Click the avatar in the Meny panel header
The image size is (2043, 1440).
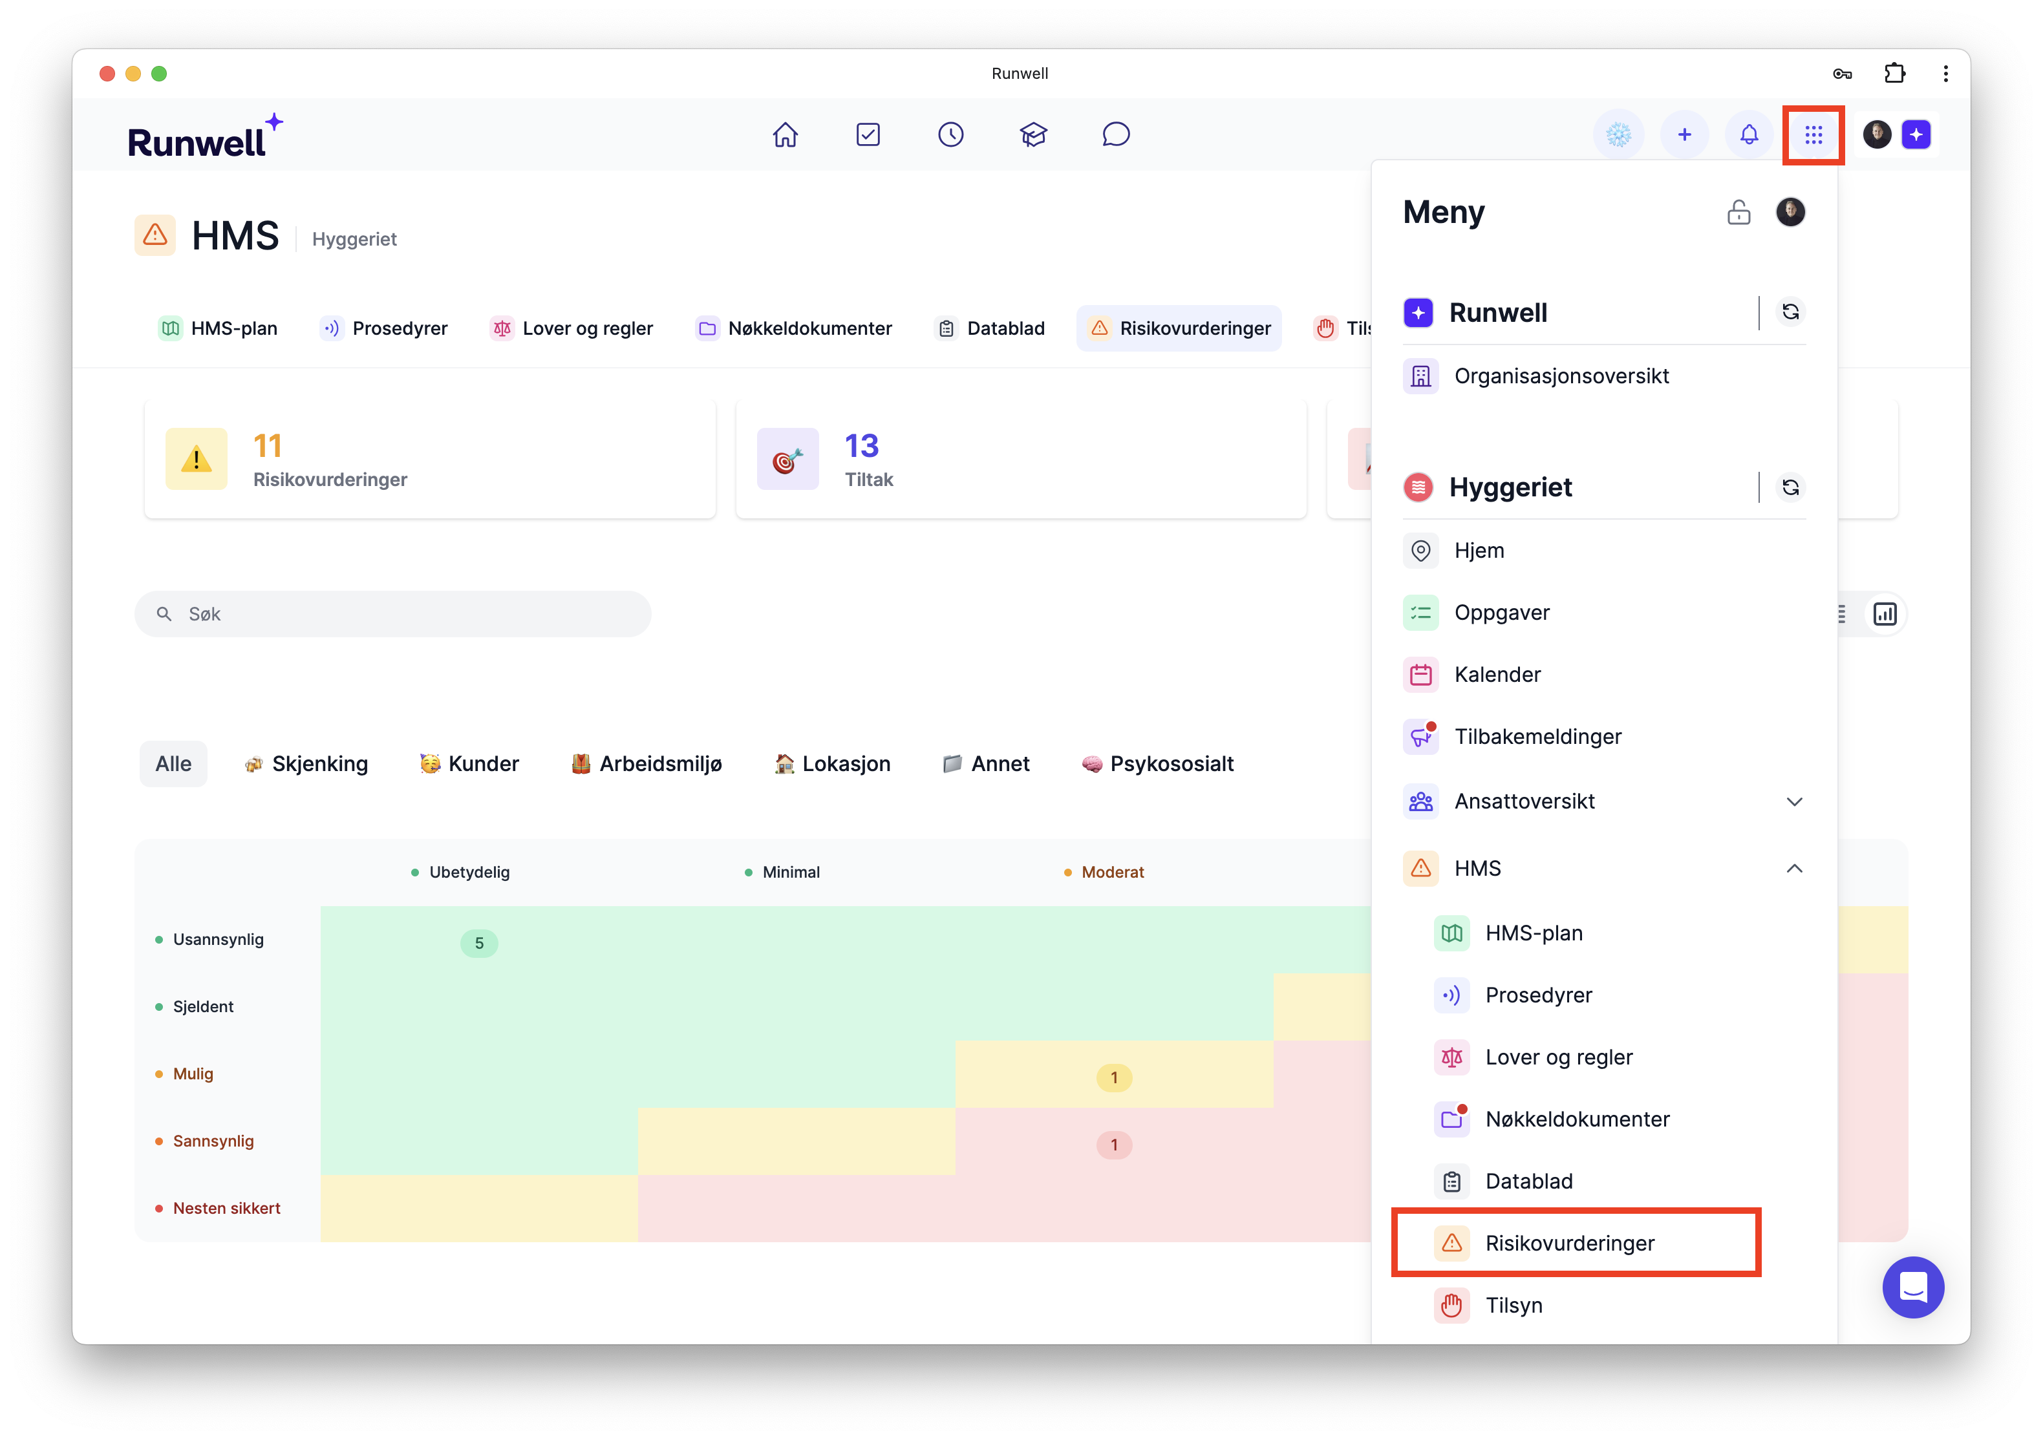1790,212
